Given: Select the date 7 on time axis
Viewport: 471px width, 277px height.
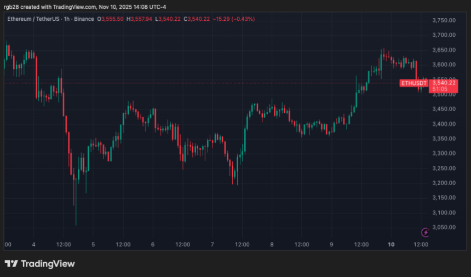Looking at the screenshot, I should (212, 245).
